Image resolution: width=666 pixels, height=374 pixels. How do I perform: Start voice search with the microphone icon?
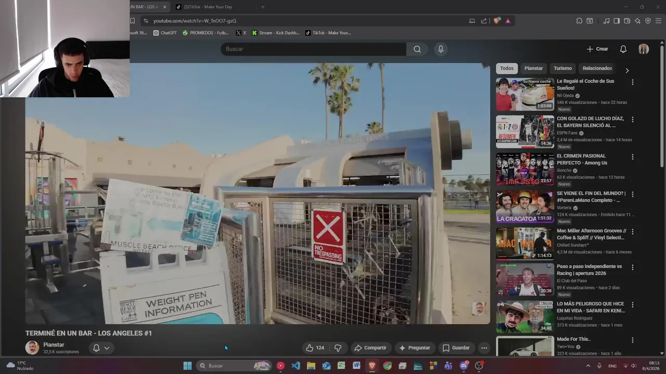click(441, 49)
